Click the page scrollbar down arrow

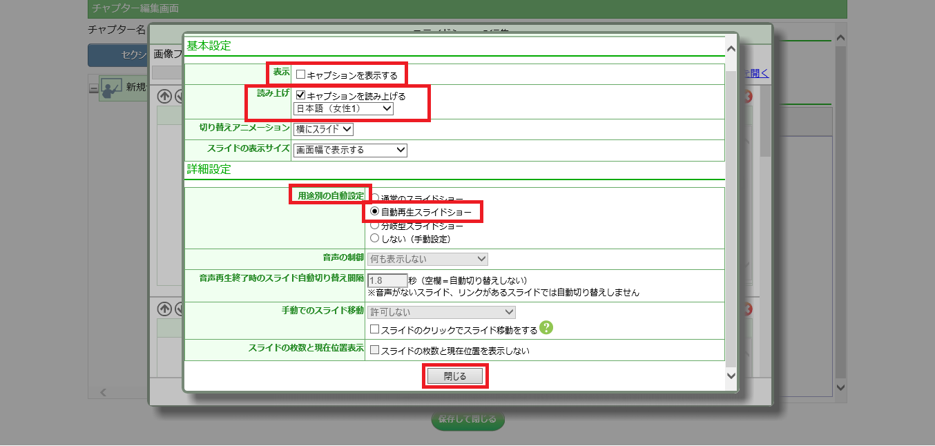click(840, 387)
